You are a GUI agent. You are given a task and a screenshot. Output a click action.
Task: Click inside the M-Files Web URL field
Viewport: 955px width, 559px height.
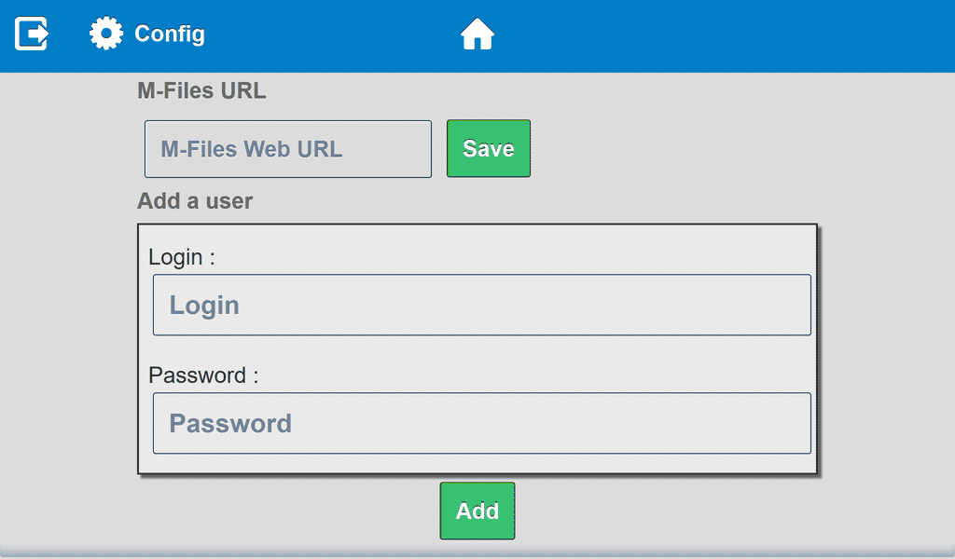tap(287, 148)
